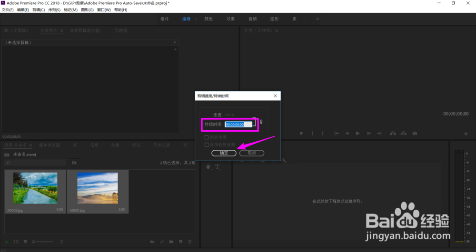This screenshot has width=476, height=252.
Task: Click Mark Out brace button
Action: pos(322,134)
